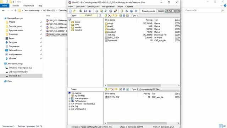The width and height of the screenshot is (227, 128).
Task: Open the Справка menu in UltraISO
Action: (129, 6)
